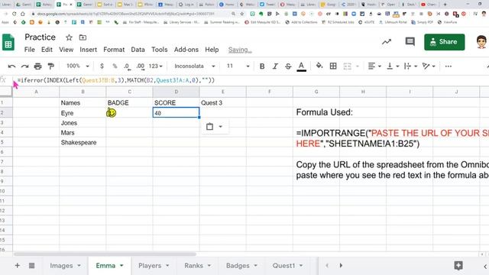Screen dimensions: 489x275
Task: Click the Redo icon in toolbar
Action: point(24,66)
